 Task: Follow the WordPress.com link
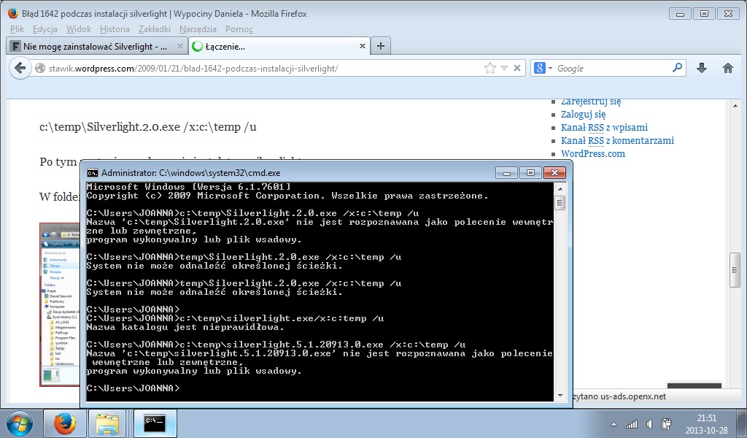592,153
